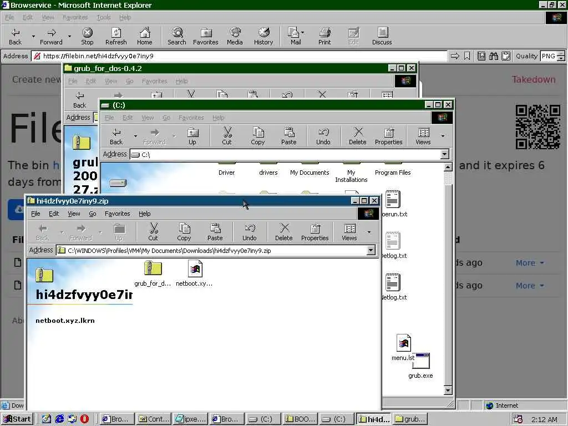Click Delete in the hi4dzfvyy0e7iny9.zip window toolbar
Screen dimensions: 568x426
(283, 232)
